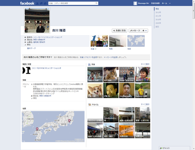Open the corgi dog friend thumbnail

(95, 90)
